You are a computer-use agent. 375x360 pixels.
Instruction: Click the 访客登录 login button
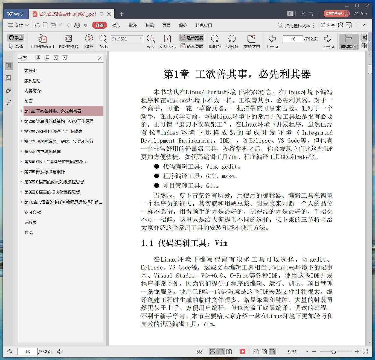pos(336,13)
